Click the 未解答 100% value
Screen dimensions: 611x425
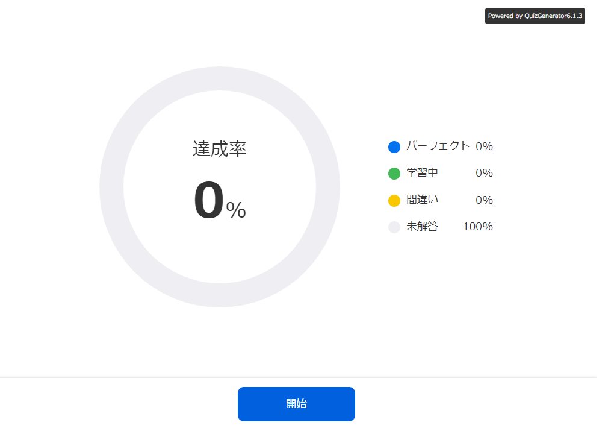(x=478, y=227)
